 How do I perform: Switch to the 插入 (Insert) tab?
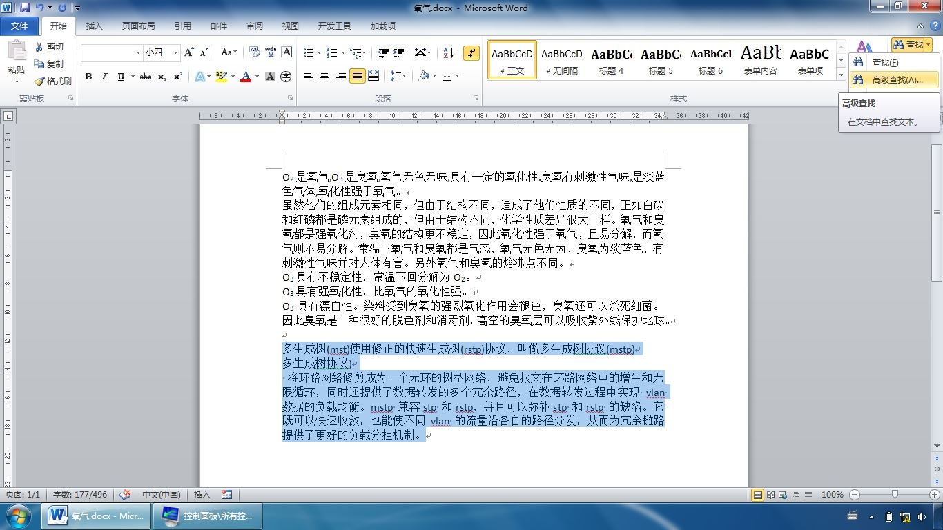[94, 26]
